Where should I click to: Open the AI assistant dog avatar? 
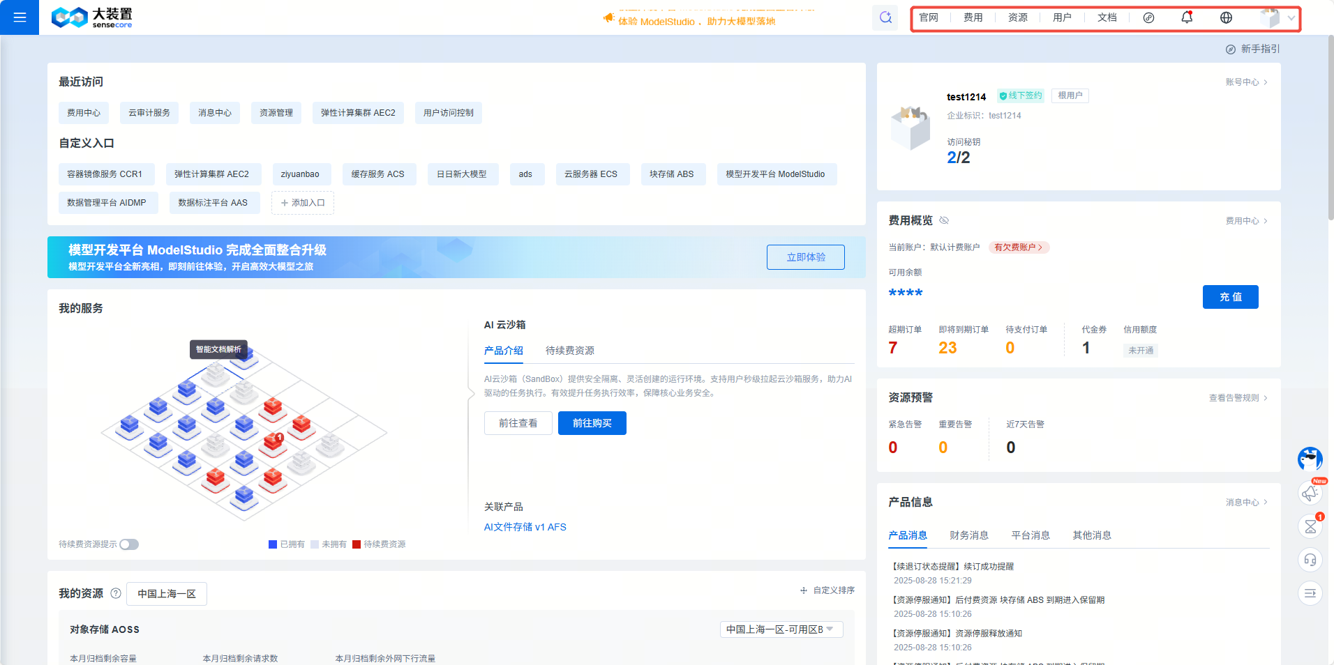pyautogui.click(x=1310, y=460)
